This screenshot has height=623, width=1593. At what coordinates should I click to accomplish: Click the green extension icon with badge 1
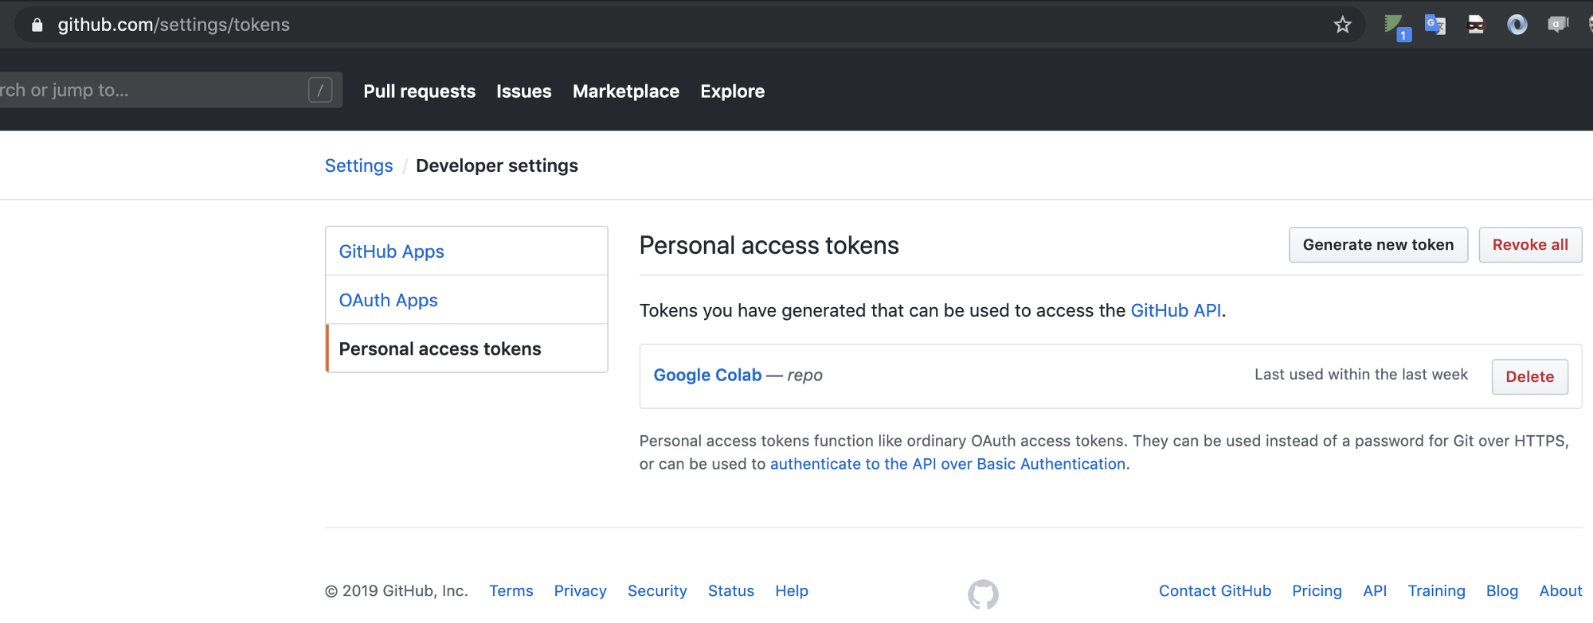point(1395,26)
